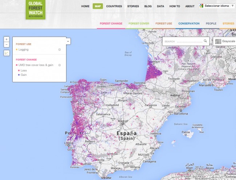
Task: Open the orange Stories layers tab
Action: pyautogui.click(x=228, y=24)
